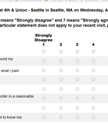Mark 2 for 'order in a reasonable' row

click(x=61, y=98)
